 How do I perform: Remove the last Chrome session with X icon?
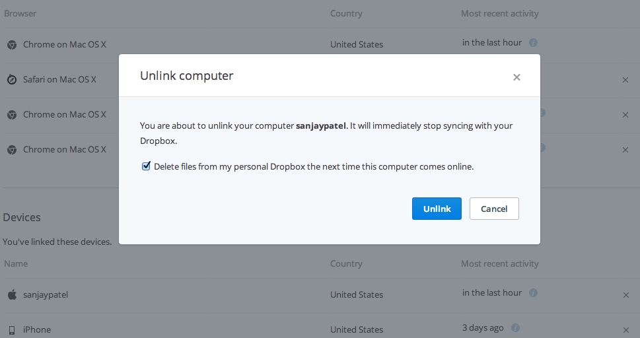(x=625, y=149)
